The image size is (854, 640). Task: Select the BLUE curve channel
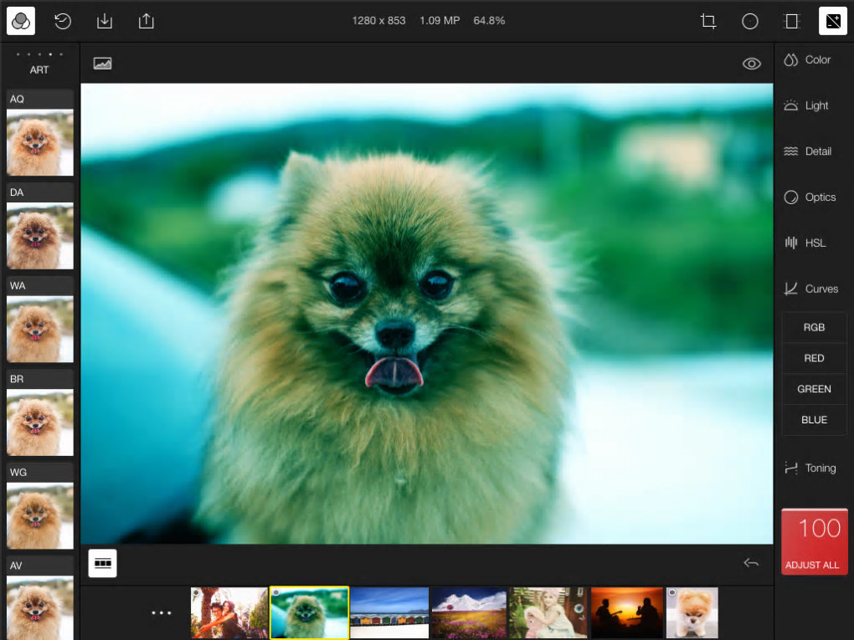[815, 420]
